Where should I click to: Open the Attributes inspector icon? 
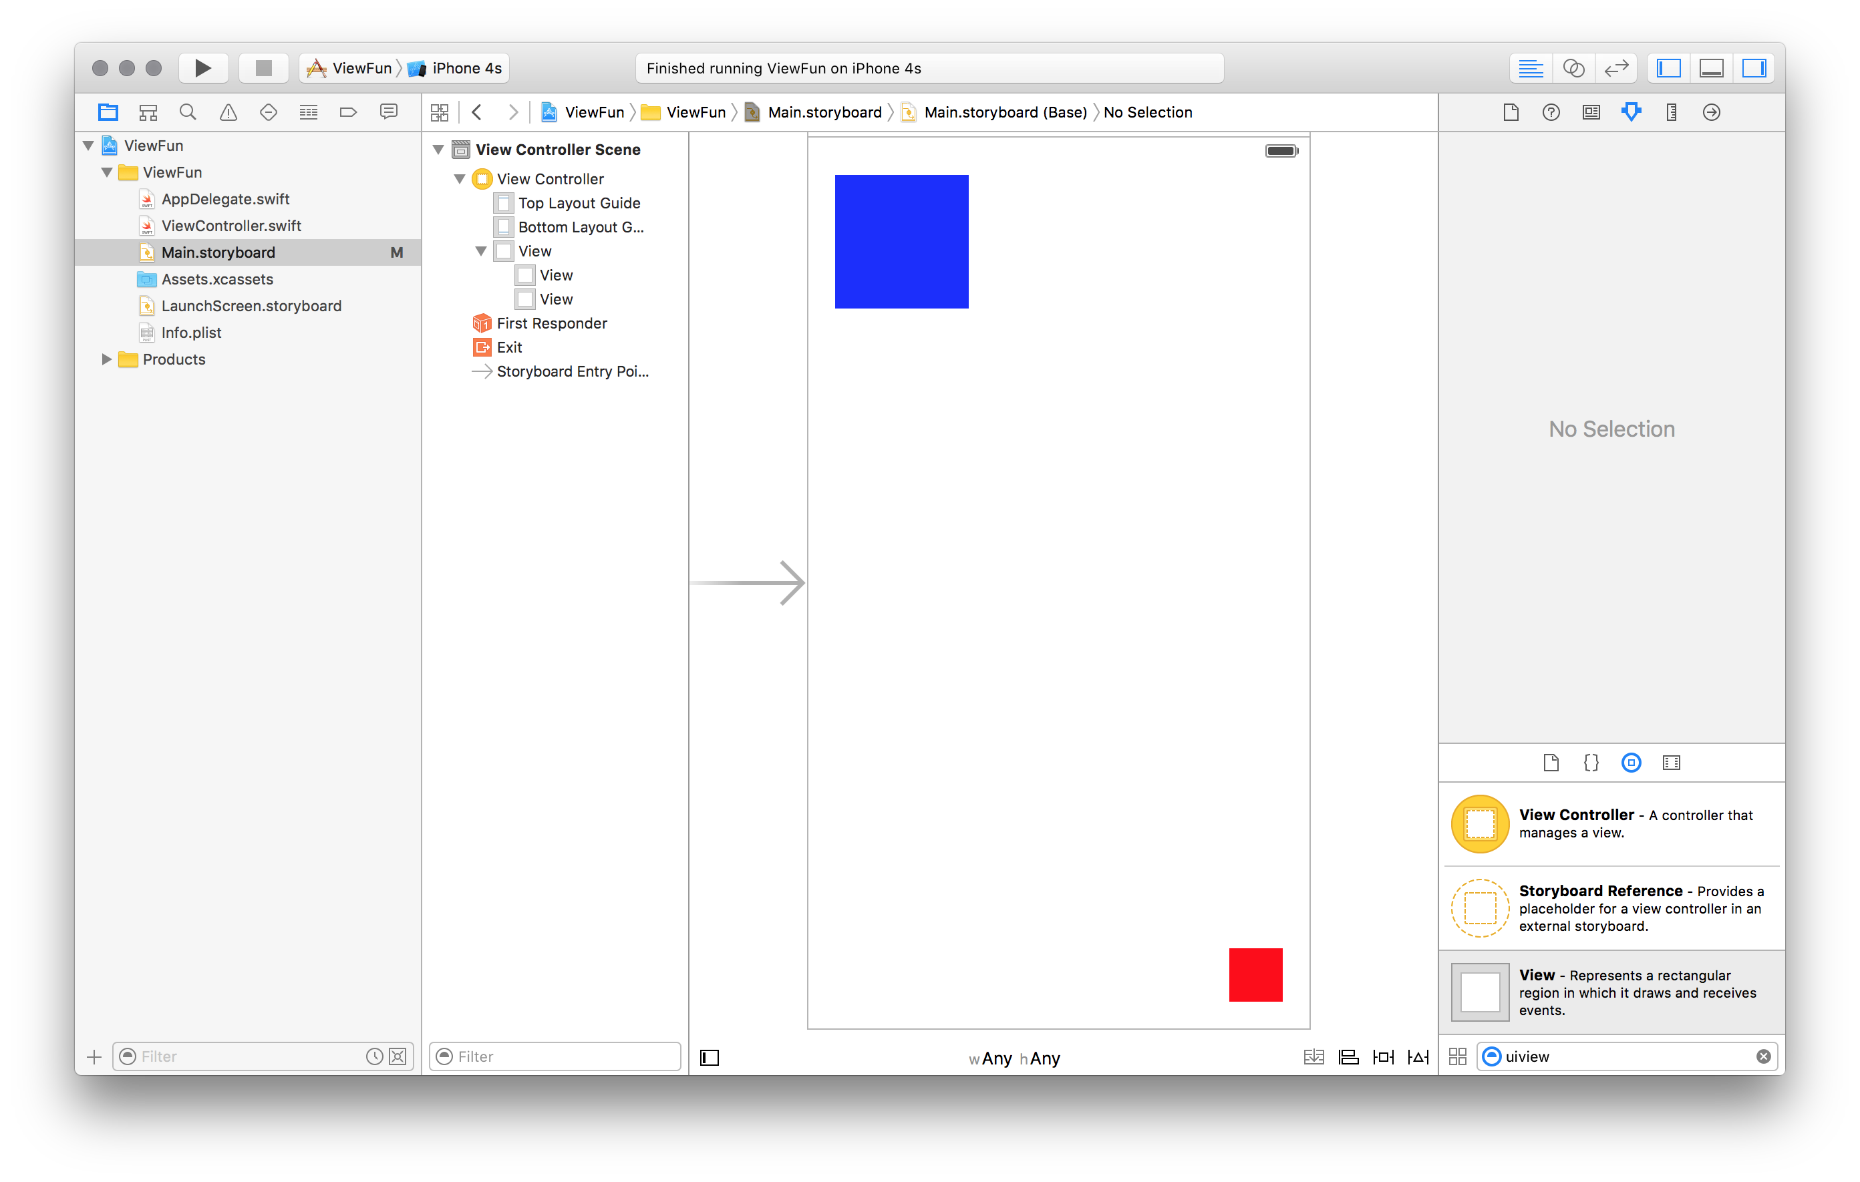click(x=1631, y=112)
